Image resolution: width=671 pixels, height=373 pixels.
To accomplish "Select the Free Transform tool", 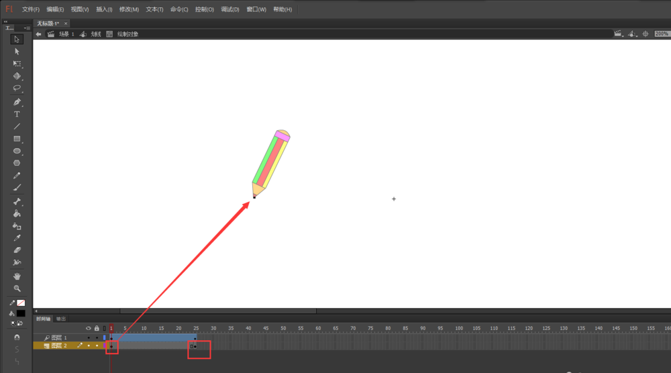I will point(17,64).
